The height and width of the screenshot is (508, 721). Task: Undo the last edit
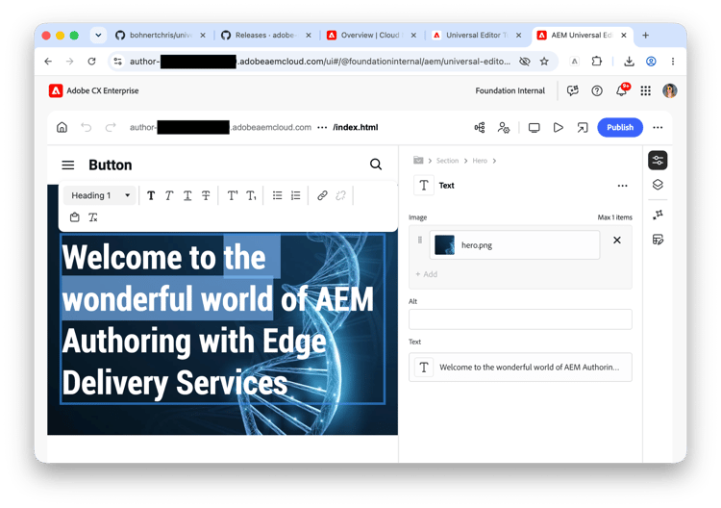[x=87, y=127]
